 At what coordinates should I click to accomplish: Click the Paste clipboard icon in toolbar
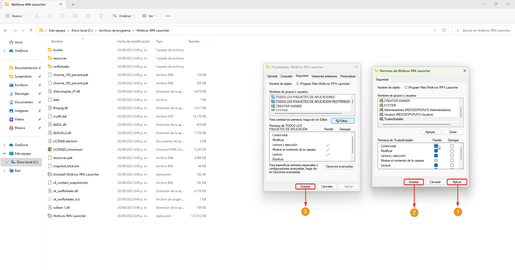click(62, 16)
